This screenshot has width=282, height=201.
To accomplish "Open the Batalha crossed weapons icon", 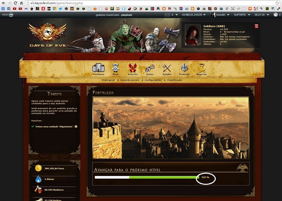I will click(x=167, y=68).
